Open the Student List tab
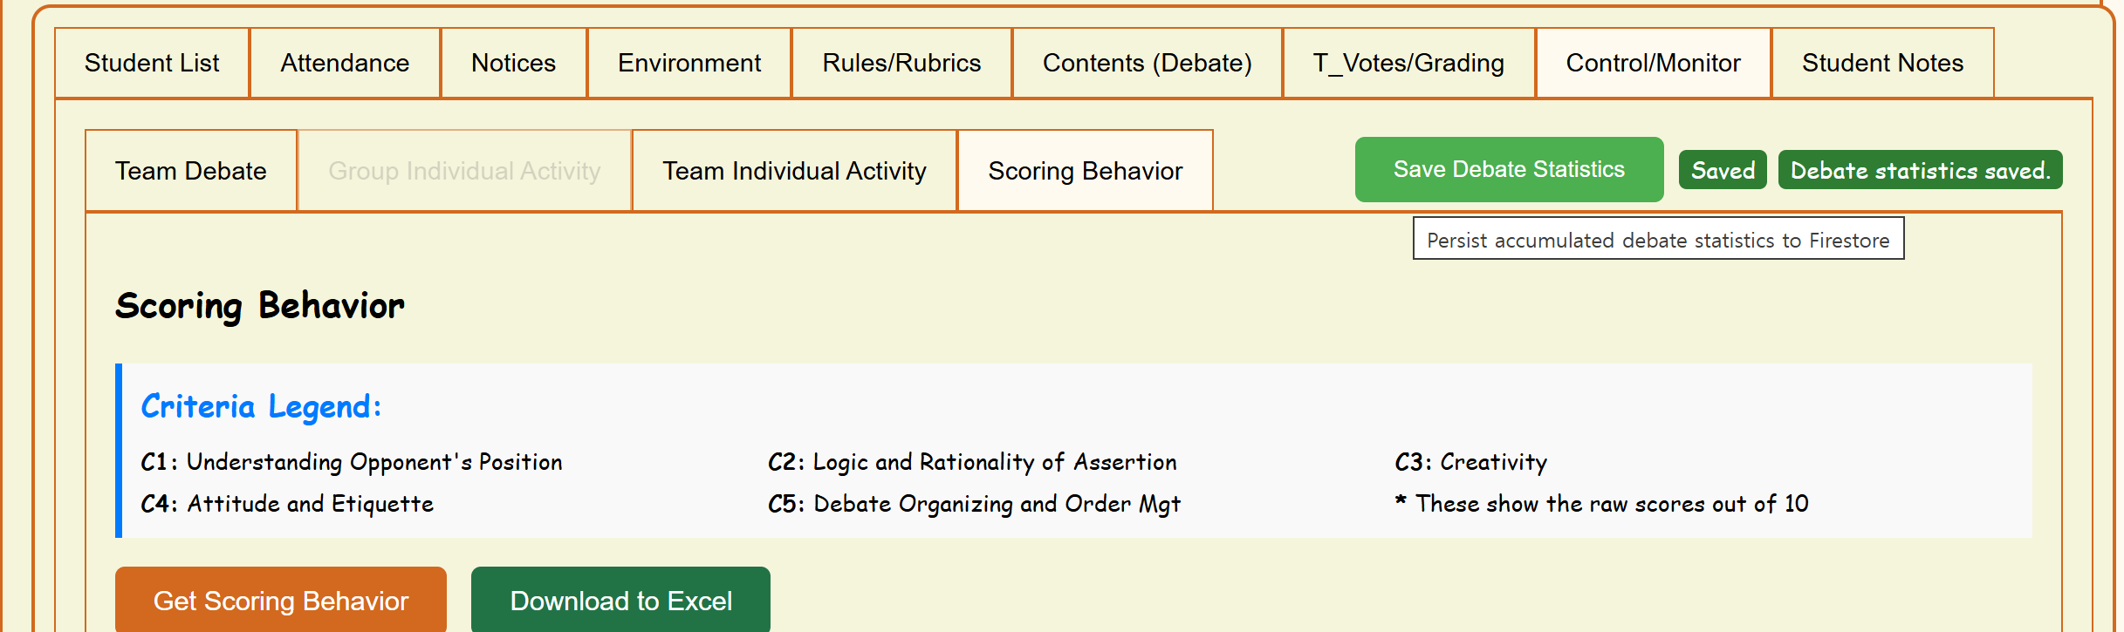Viewport: 2124px width, 632px height. click(x=152, y=63)
